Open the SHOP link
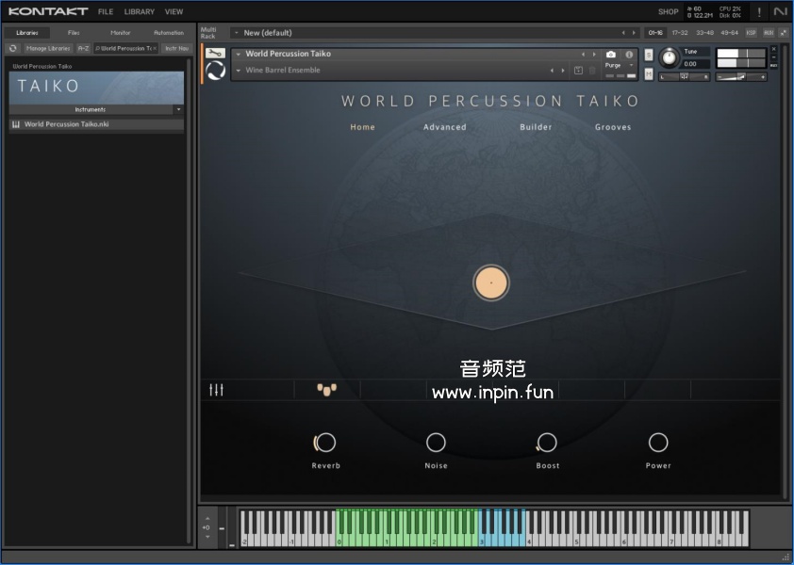 pos(668,11)
